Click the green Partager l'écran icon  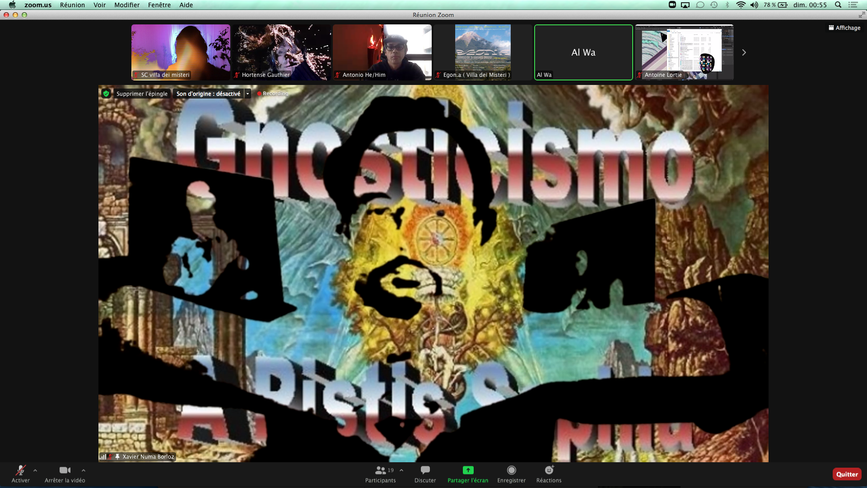click(x=468, y=470)
